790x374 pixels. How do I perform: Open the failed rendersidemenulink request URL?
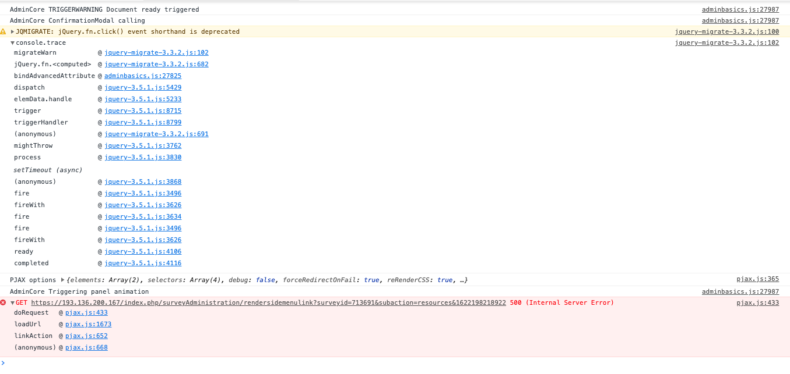(x=268, y=302)
